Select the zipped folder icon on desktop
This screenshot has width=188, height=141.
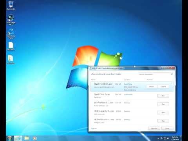point(11,60)
